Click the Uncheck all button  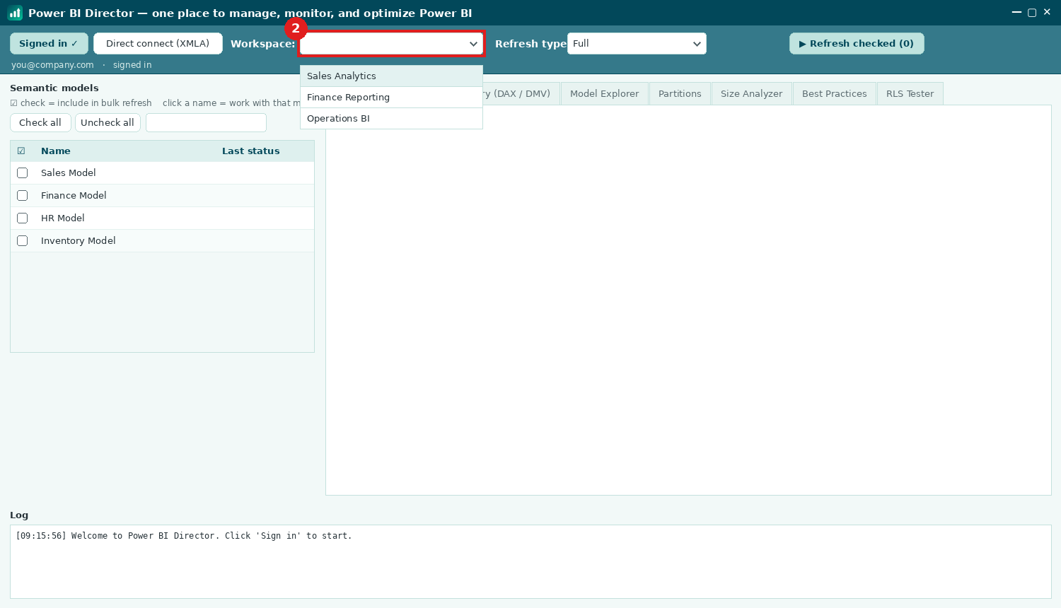click(108, 123)
